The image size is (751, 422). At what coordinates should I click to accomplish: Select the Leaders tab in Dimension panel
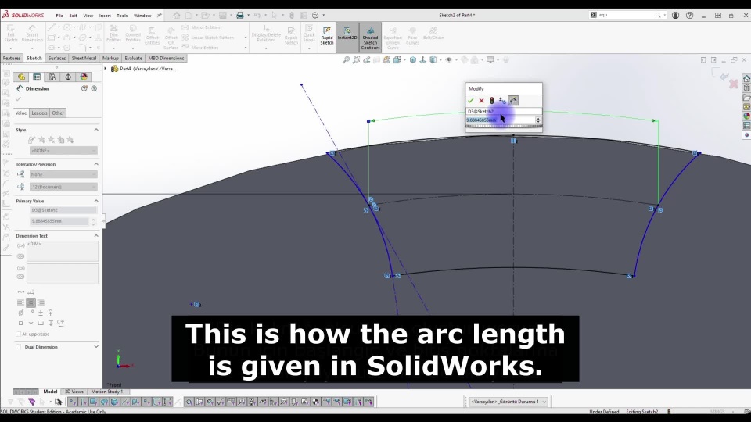(39, 113)
